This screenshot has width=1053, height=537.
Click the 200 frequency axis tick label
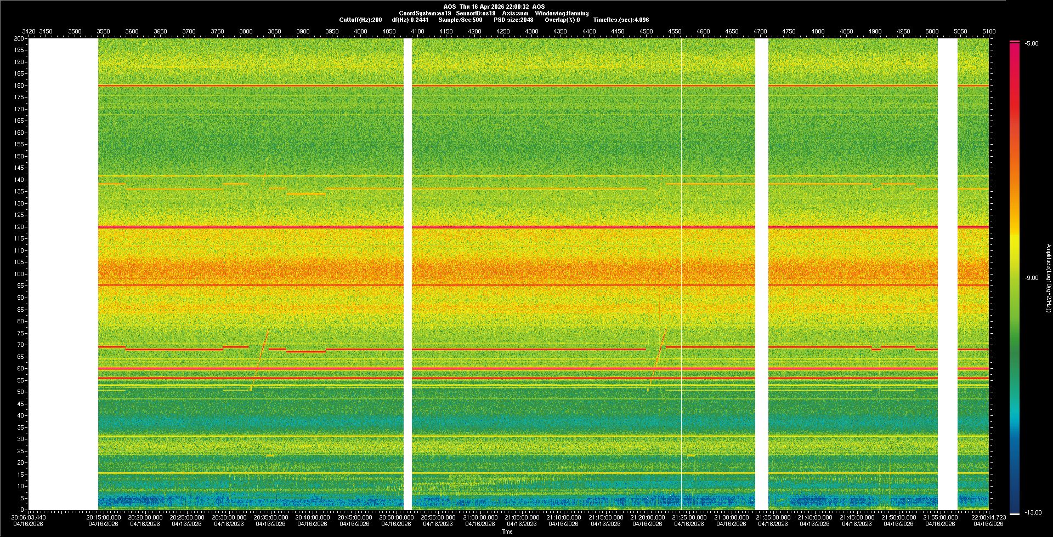pyautogui.click(x=19, y=39)
